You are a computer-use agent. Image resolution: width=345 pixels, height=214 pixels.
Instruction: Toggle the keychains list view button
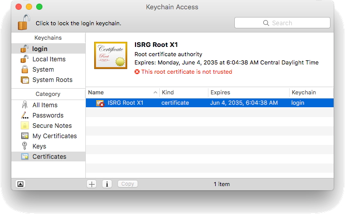coord(21,184)
